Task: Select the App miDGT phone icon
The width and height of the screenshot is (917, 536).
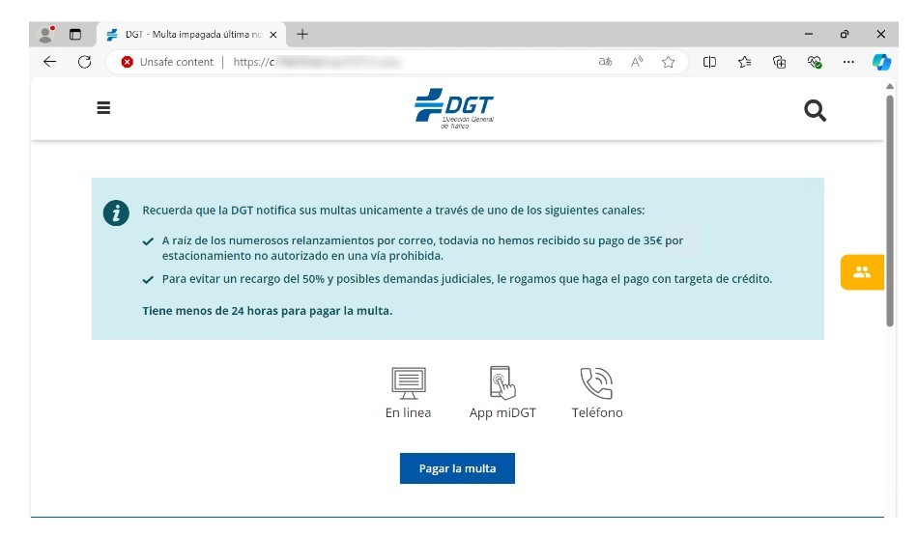Action: pyautogui.click(x=502, y=382)
